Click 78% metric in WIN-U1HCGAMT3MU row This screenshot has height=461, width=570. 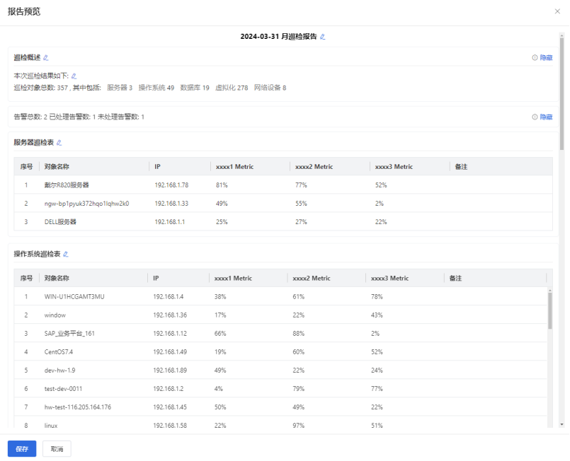click(377, 297)
